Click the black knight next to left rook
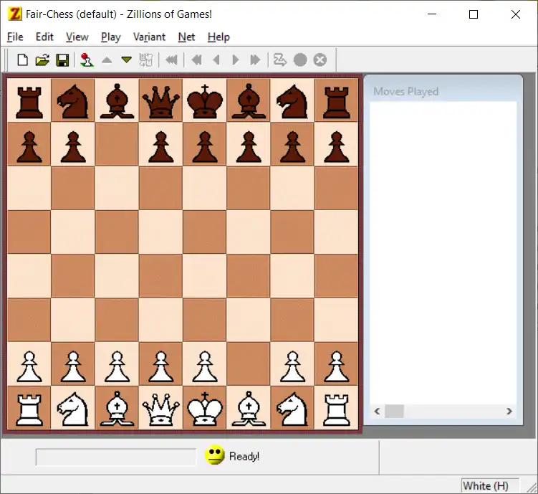 pyautogui.click(x=73, y=101)
